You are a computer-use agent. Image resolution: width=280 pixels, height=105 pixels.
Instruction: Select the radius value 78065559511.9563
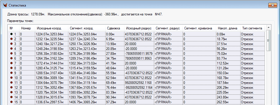pyautogui.click(x=139, y=58)
